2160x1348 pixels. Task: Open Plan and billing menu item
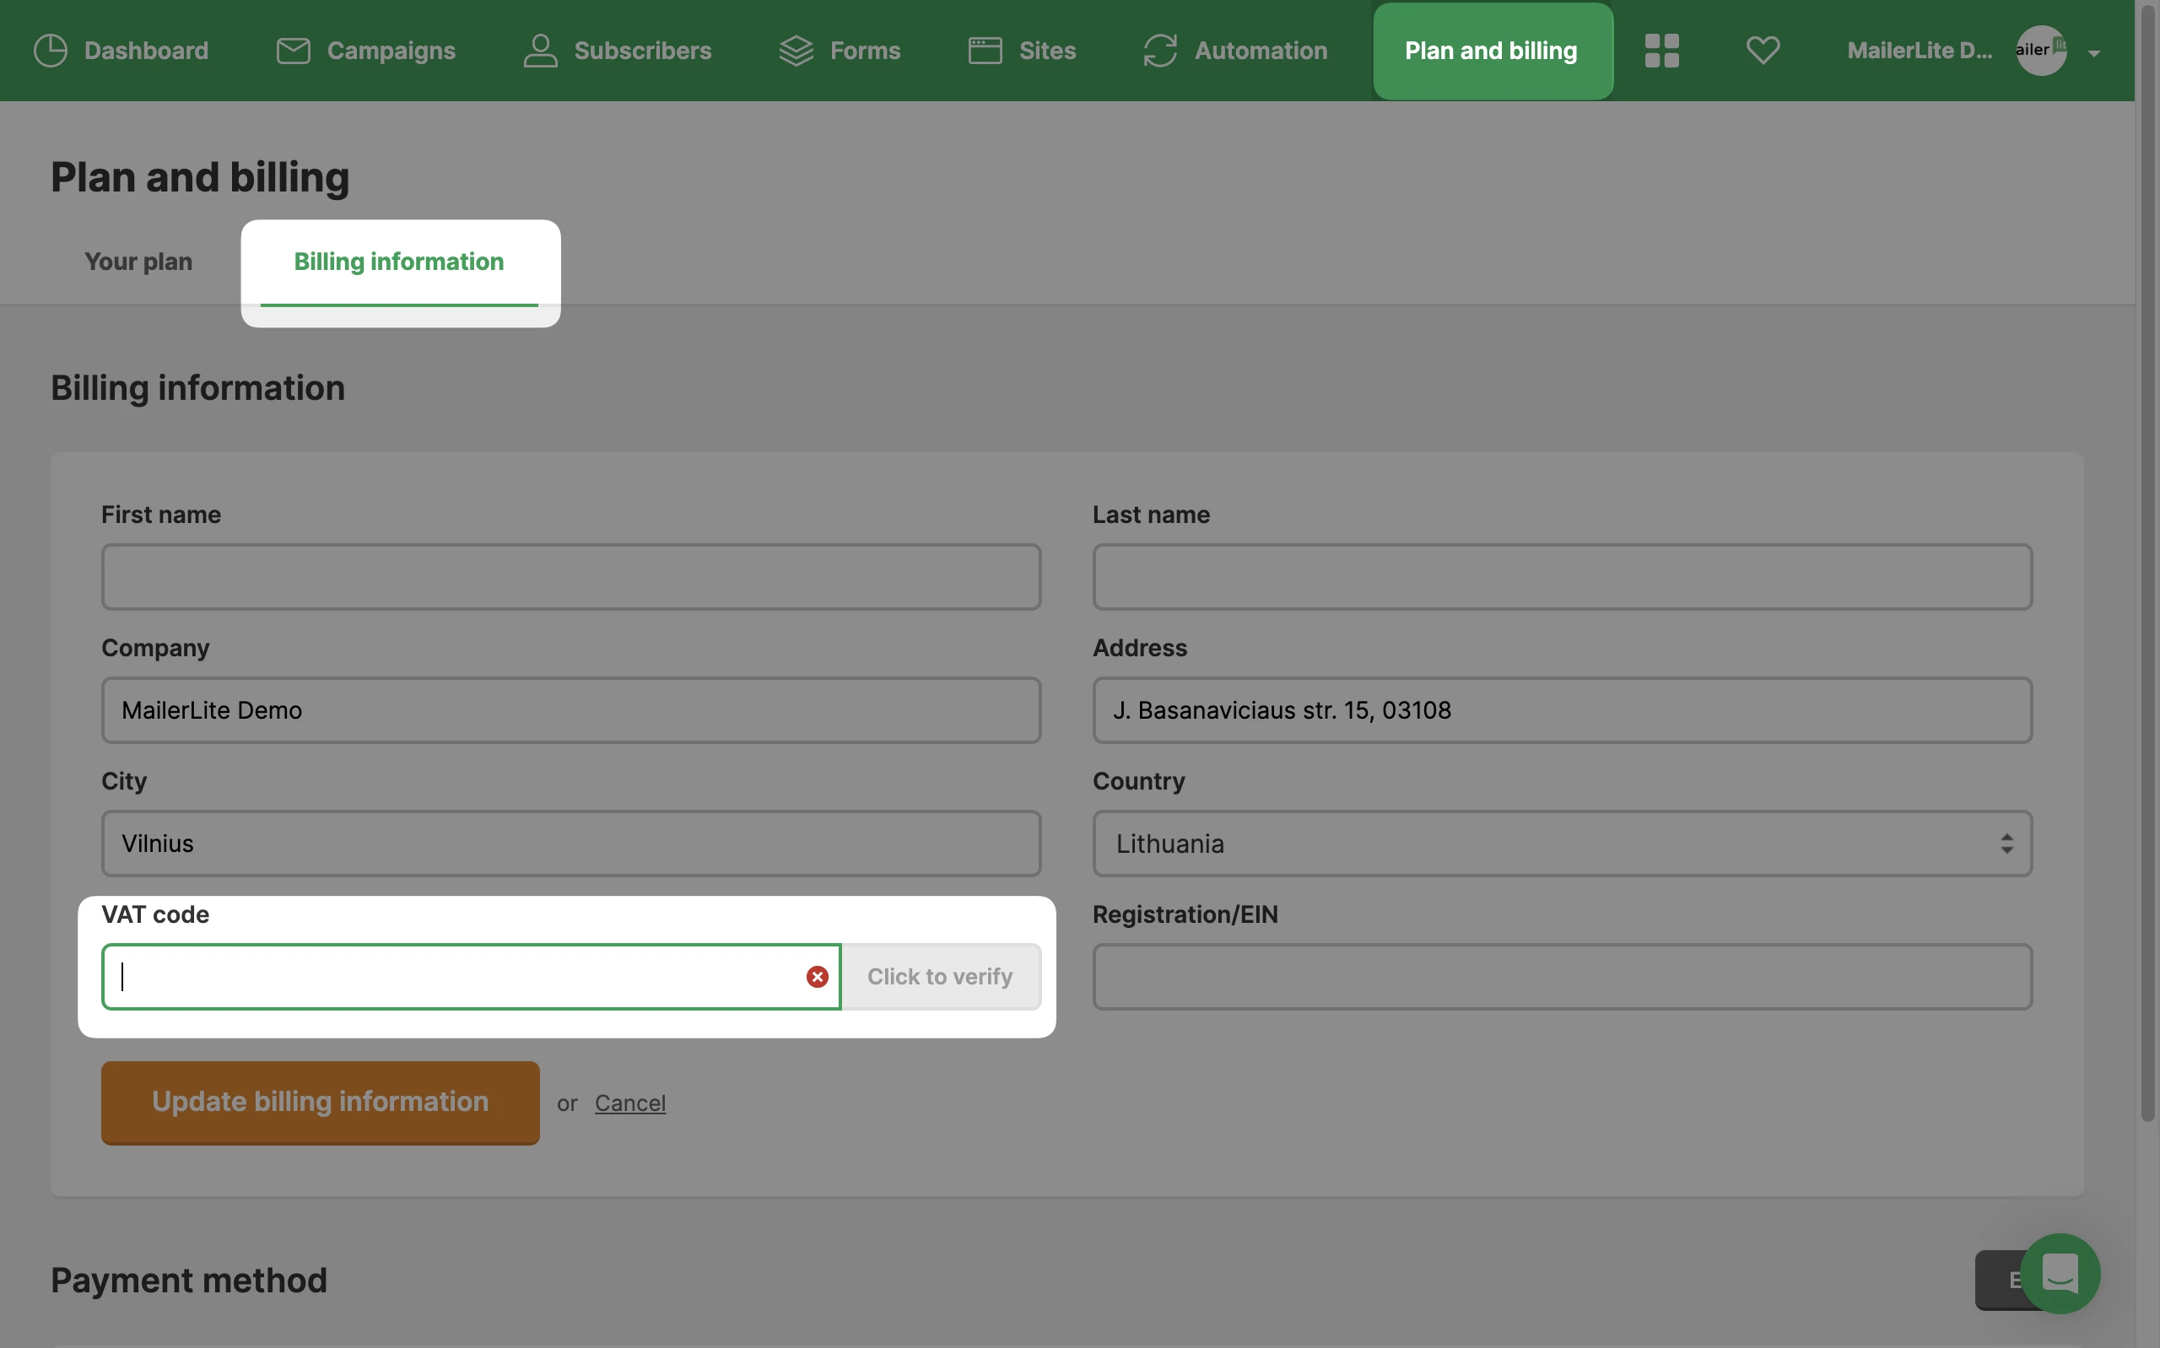[x=1491, y=51]
